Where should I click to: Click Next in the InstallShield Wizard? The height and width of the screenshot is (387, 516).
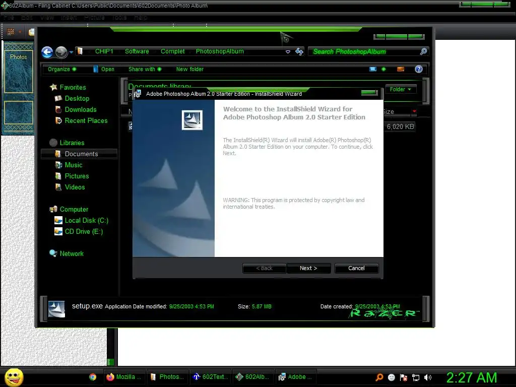pos(308,268)
